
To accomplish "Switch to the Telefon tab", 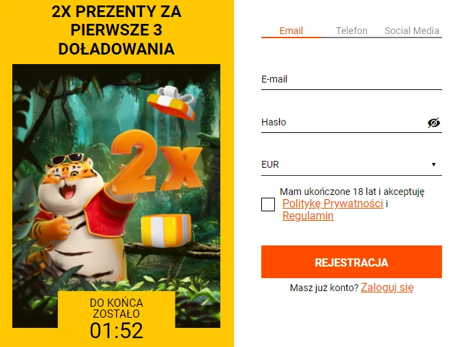I will click(x=351, y=31).
